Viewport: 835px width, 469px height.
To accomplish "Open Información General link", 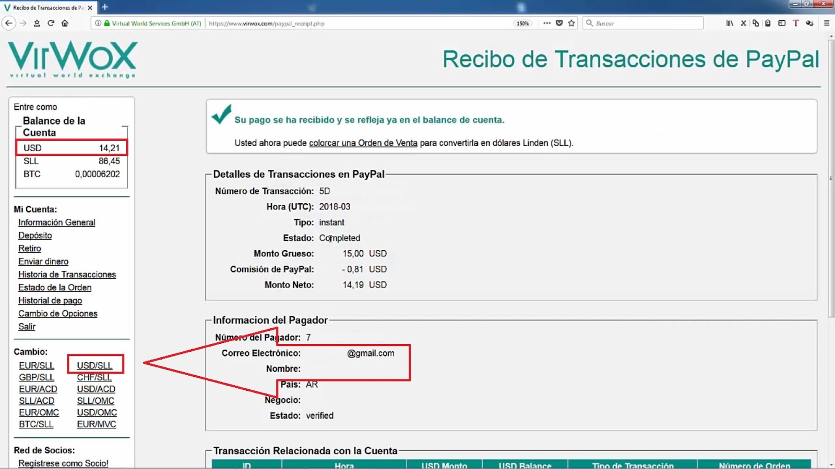I will [x=57, y=223].
